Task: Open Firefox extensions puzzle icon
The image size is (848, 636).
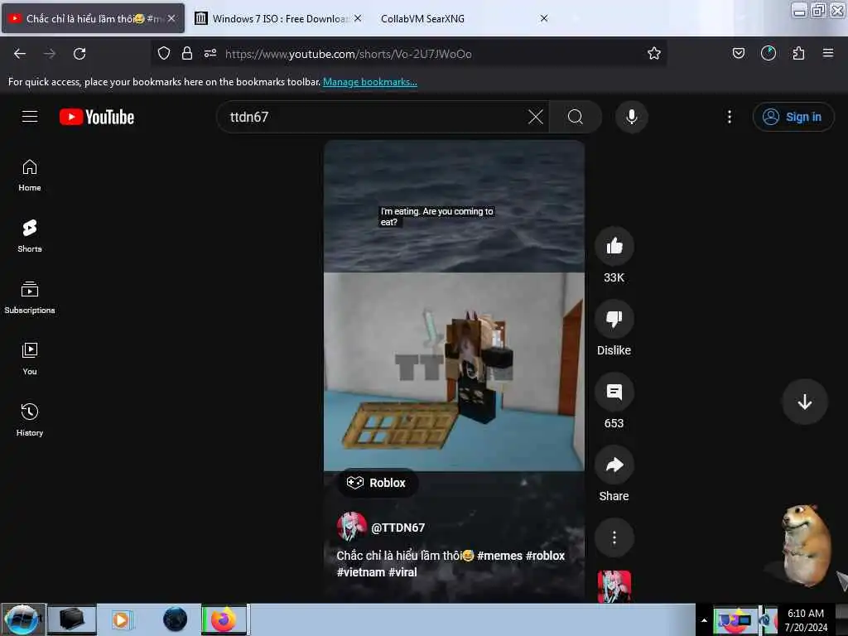Action: click(798, 54)
